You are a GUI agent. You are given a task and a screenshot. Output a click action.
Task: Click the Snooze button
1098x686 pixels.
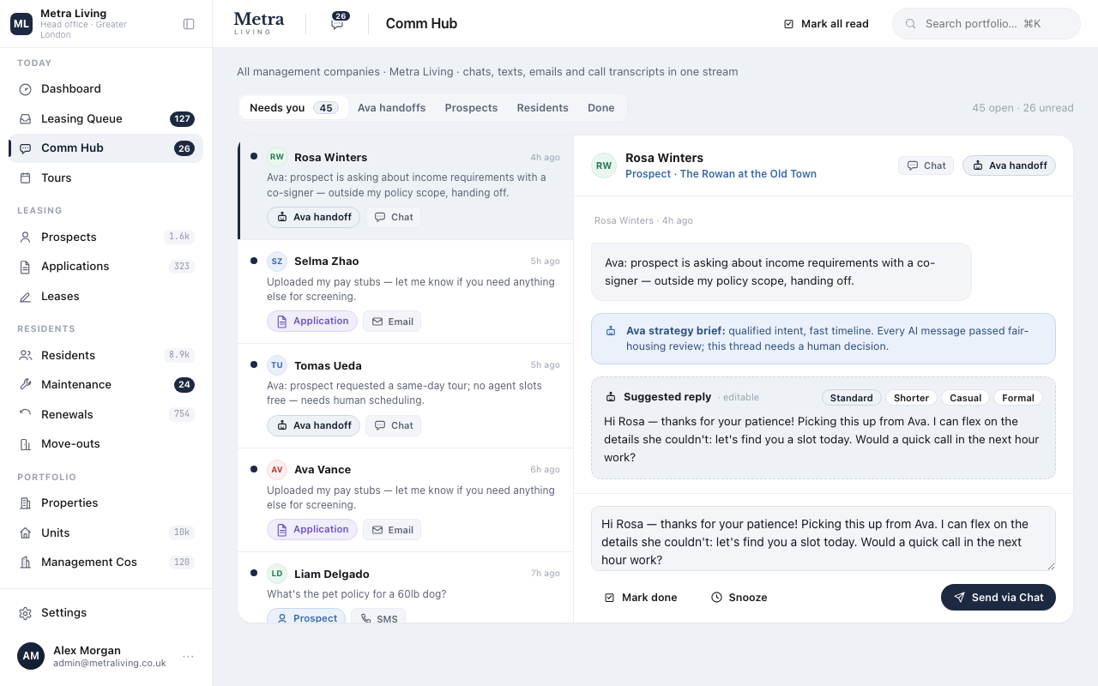[739, 598]
